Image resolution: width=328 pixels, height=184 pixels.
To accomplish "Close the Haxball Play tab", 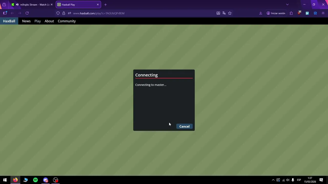I will click(98, 5).
